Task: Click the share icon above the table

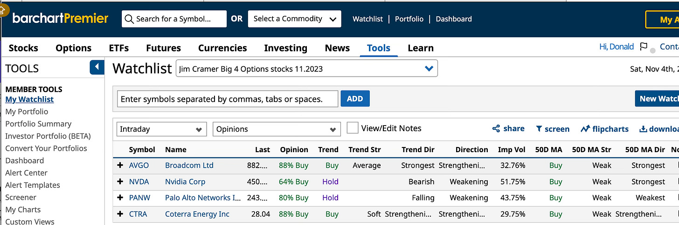Action: (496, 129)
